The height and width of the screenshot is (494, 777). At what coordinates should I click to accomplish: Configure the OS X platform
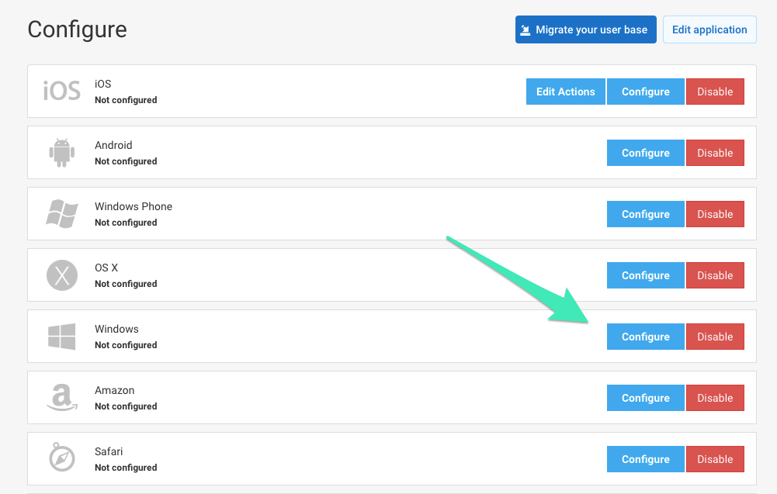coord(646,275)
